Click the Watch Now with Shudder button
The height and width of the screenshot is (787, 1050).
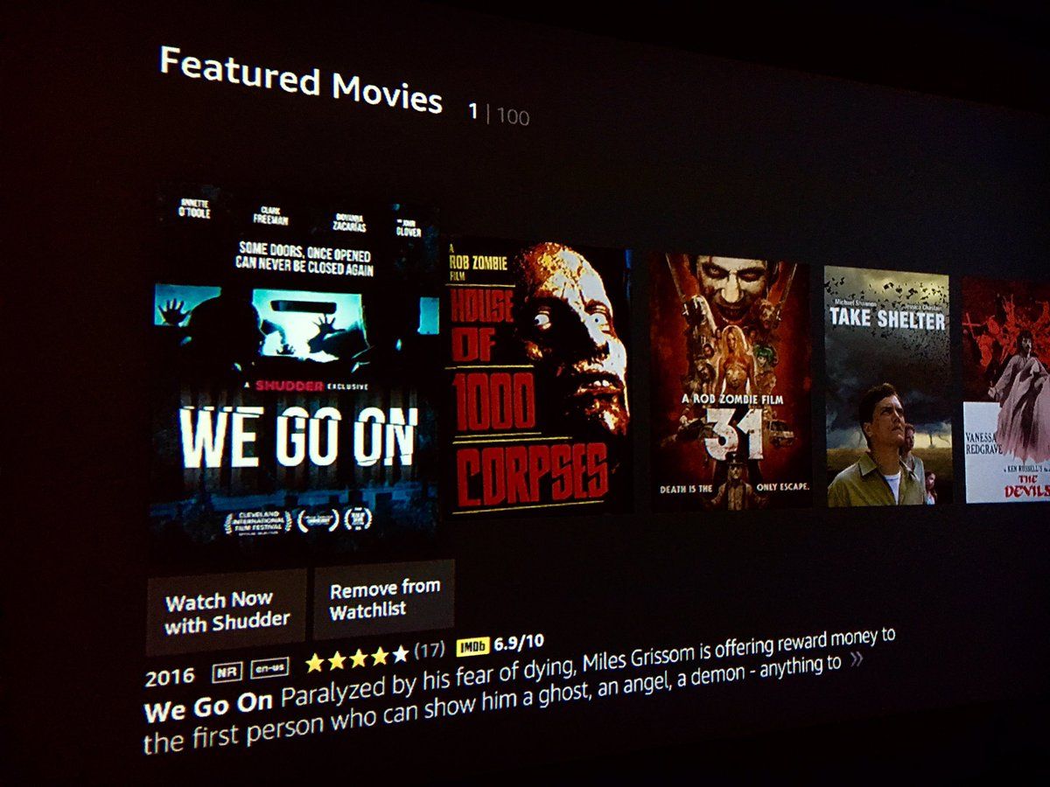(226, 612)
